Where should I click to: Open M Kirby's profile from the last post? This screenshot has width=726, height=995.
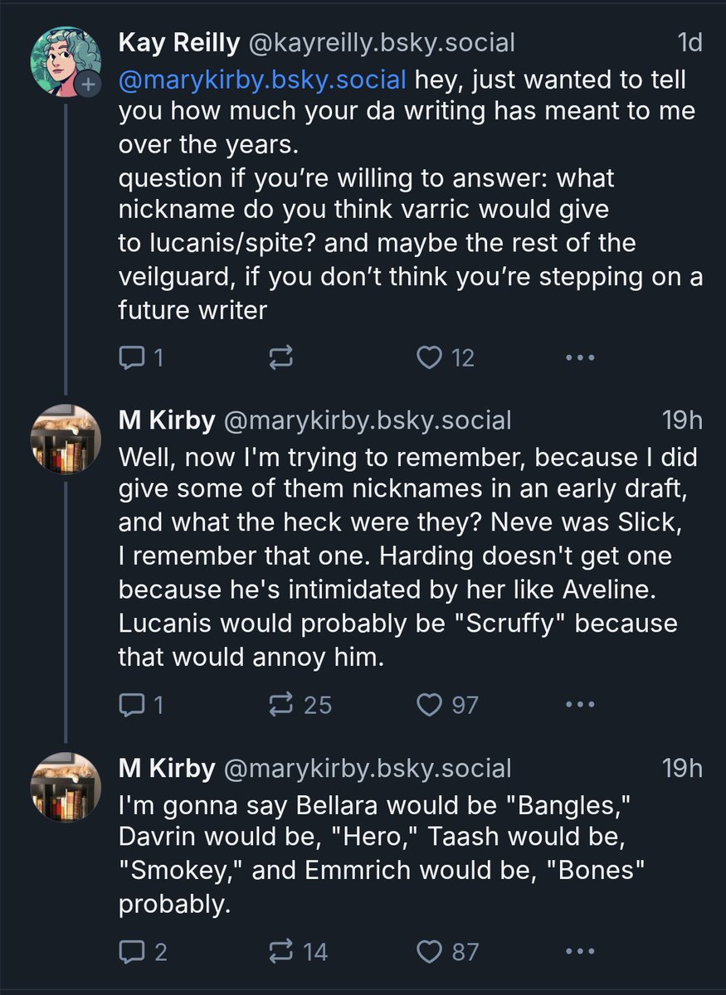(166, 769)
